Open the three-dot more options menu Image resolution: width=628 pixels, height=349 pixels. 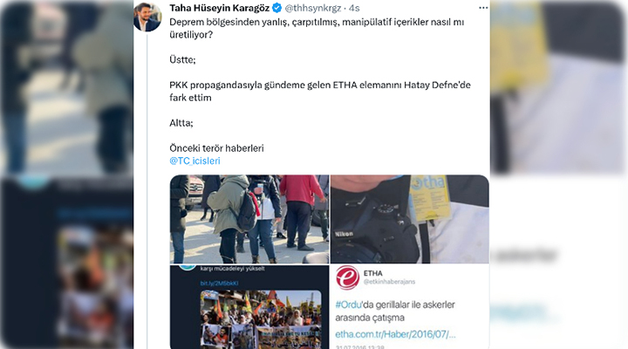(483, 8)
